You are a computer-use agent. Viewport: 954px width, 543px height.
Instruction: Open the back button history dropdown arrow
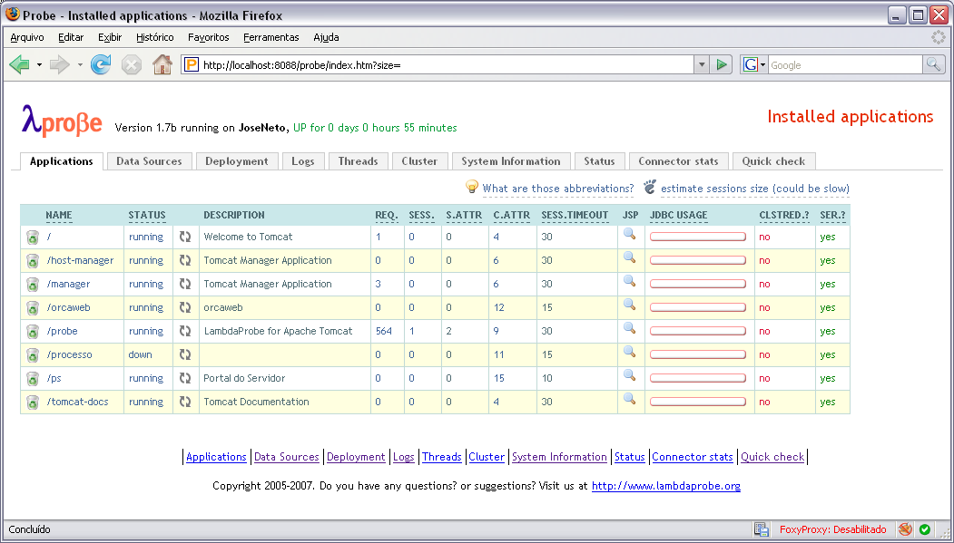tap(40, 65)
